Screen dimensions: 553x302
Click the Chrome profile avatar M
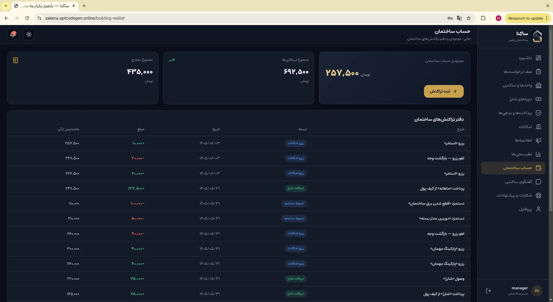[x=499, y=18]
